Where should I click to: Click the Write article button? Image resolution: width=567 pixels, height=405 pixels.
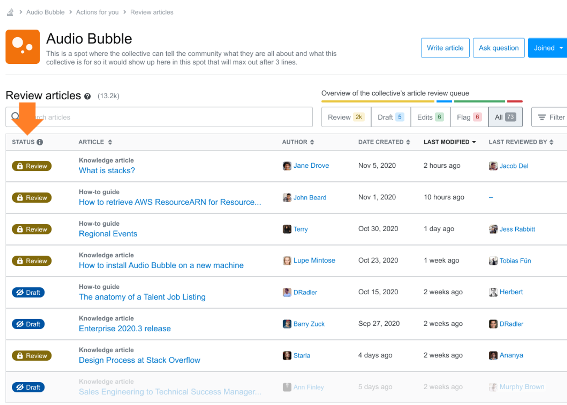point(445,48)
